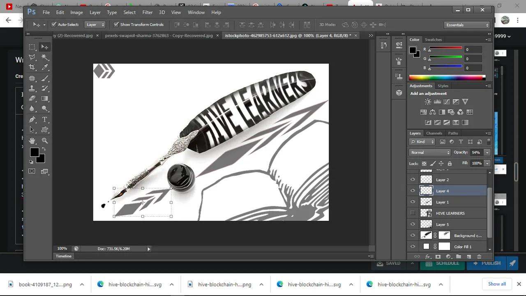
Task: Hide the Background copy layer
Action: pos(413,236)
